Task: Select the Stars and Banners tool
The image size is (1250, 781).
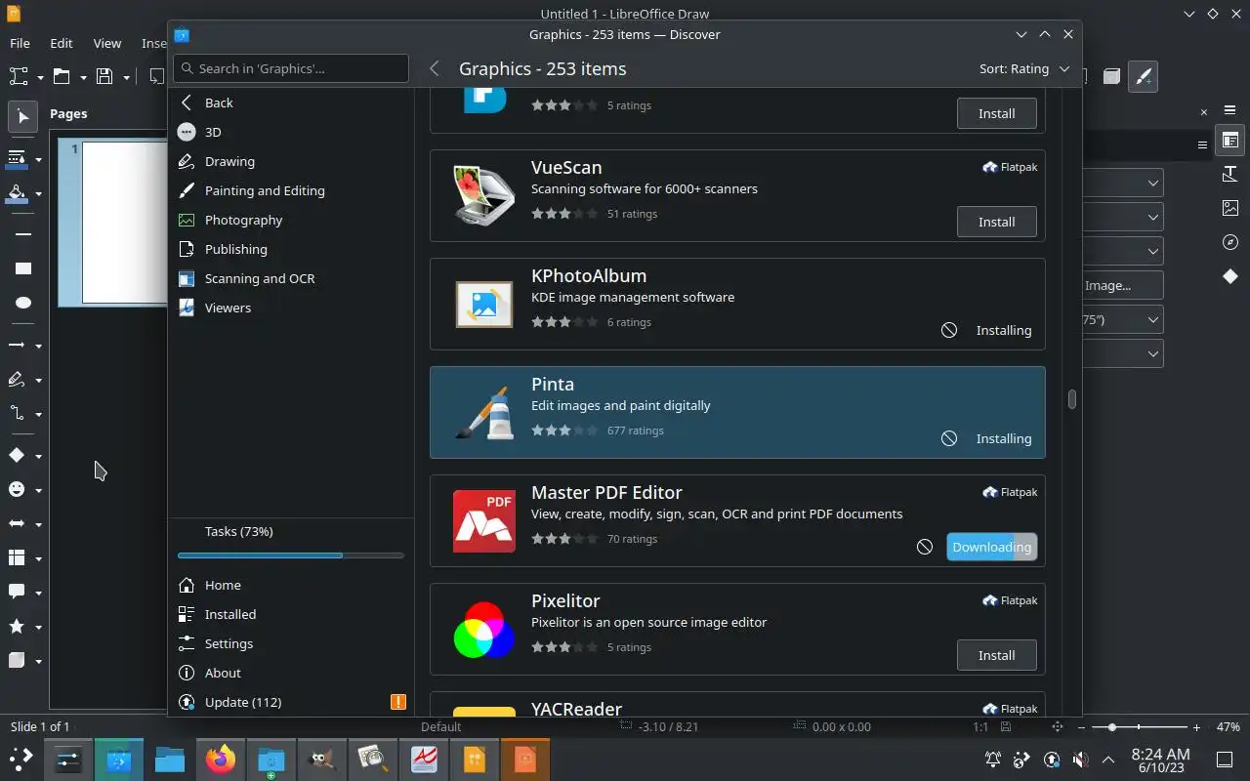Action: click(17, 627)
